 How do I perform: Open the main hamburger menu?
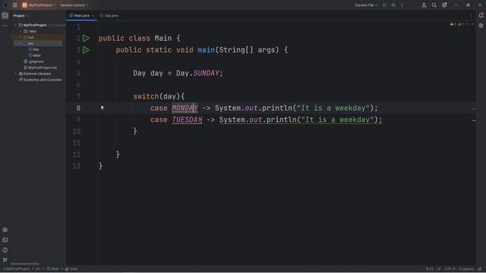tap(15, 5)
